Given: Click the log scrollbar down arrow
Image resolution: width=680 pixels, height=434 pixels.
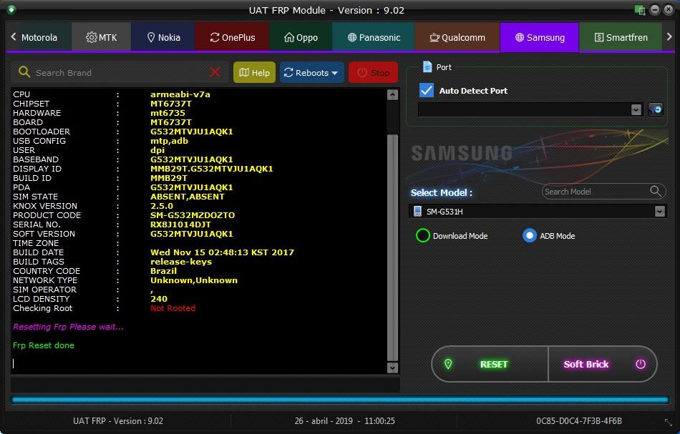Looking at the screenshot, I should click(392, 368).
